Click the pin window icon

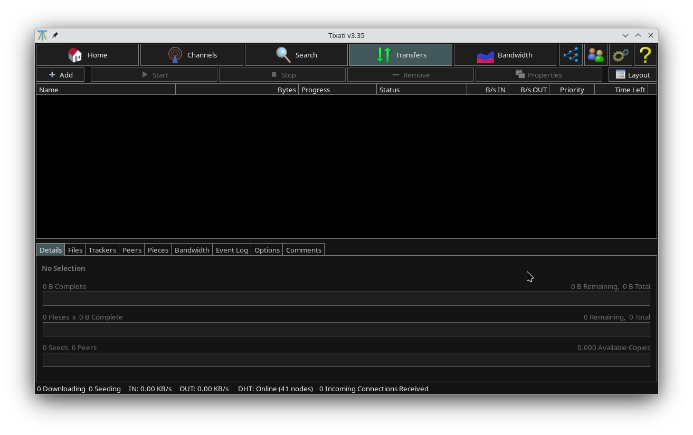[x=55, y=35]
